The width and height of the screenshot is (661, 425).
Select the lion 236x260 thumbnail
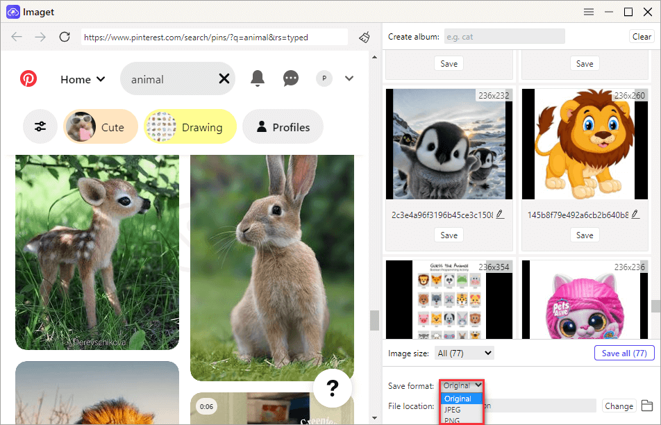pyautogui.click(x=585, y=144)
